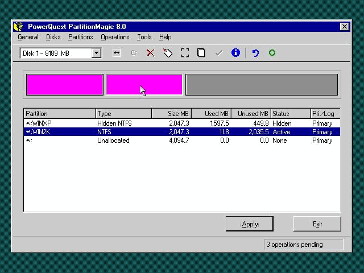Viewport: 364px width, 273px height.
Task: Click the grey Check partition checkmark icon
Action: click(218, 53)
